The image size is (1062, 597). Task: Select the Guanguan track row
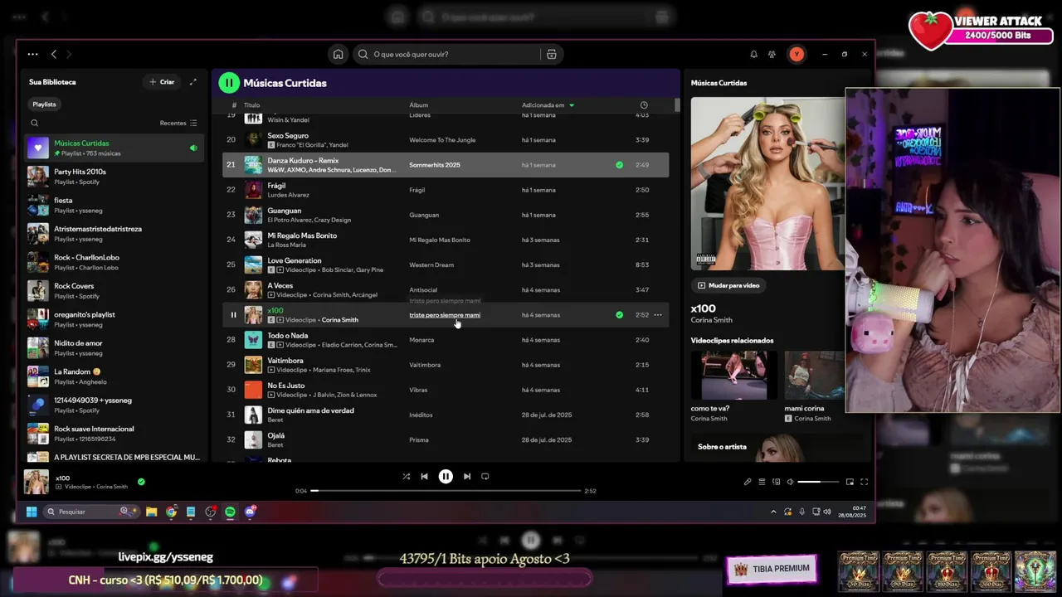[x=446, y=215]
